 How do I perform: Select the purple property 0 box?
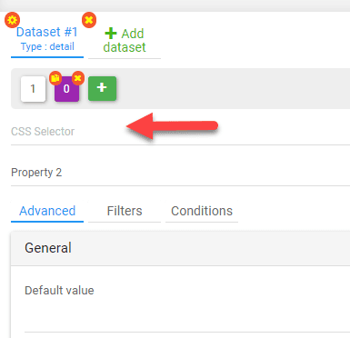pyautogui.click(x=66, y=89)
